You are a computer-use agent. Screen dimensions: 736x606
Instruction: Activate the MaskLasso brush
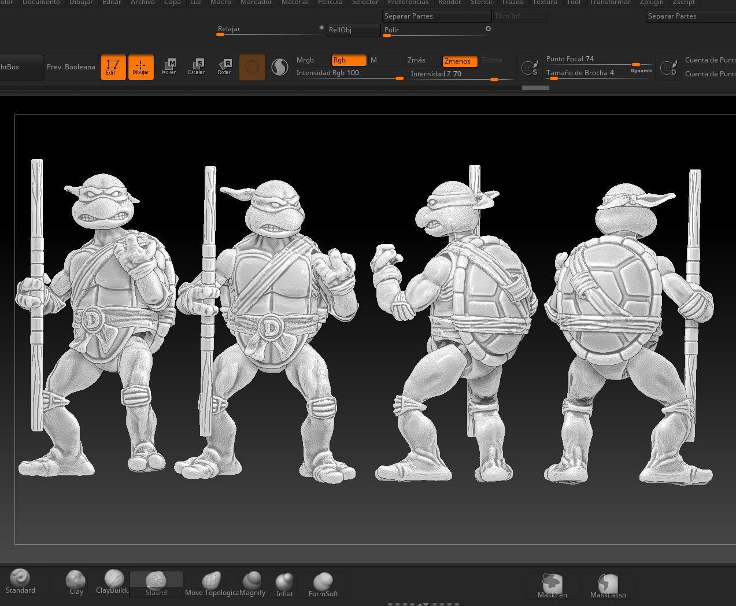pos(608,586)
